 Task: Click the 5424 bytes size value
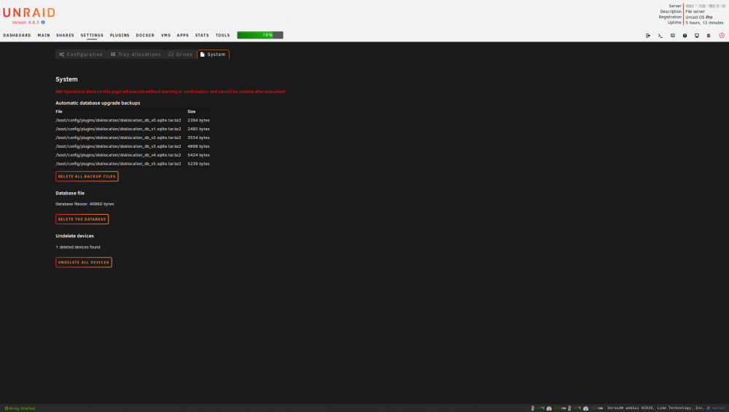click(198, 155)
